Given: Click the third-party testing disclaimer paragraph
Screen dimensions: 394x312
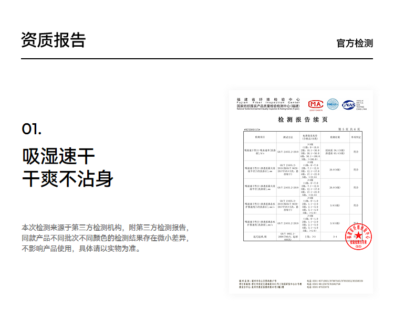Looking at the screenshot, I should 105,238.
